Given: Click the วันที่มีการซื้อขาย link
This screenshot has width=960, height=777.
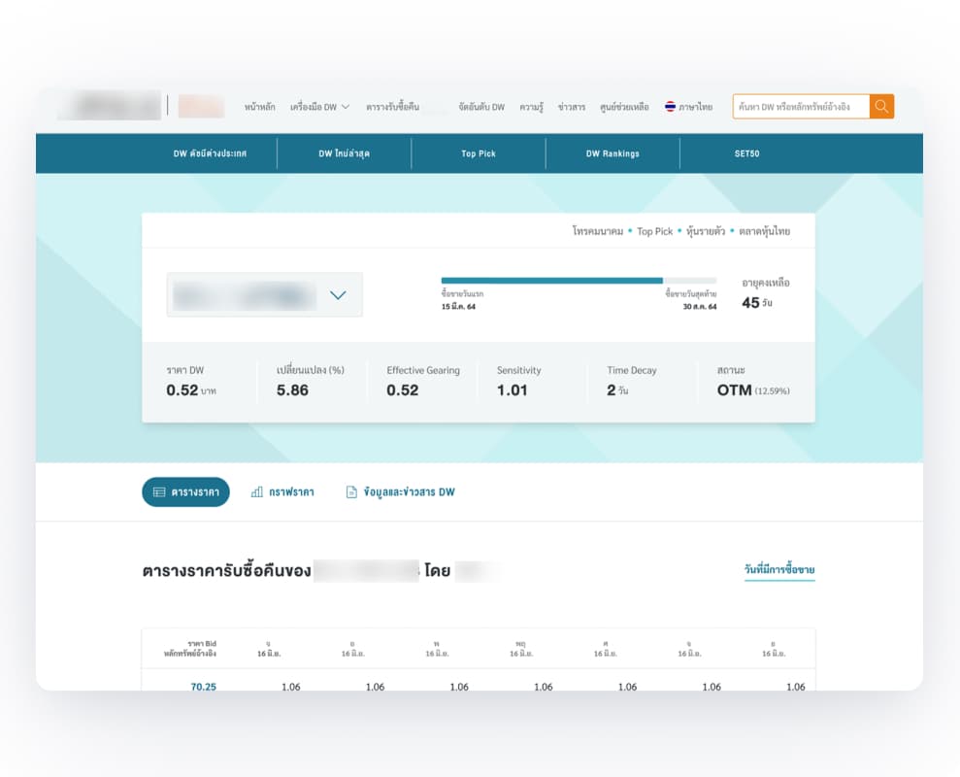Looking at the screenshot, I should [x=778, y=570].
